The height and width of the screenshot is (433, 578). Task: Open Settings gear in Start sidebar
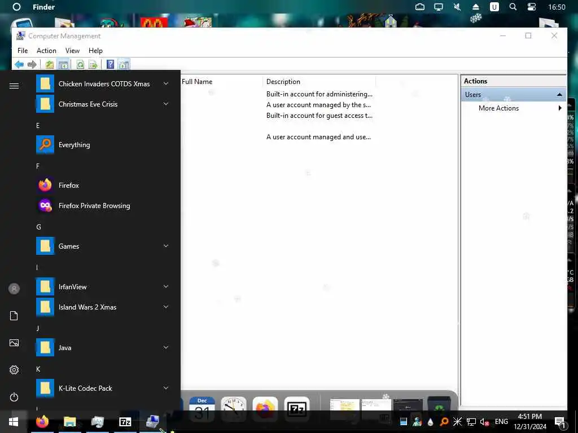click(14, 370)
